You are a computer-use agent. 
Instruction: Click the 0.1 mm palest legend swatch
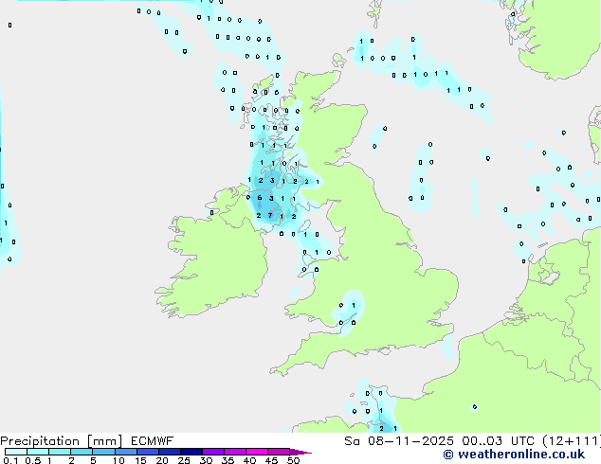[12, 453]
